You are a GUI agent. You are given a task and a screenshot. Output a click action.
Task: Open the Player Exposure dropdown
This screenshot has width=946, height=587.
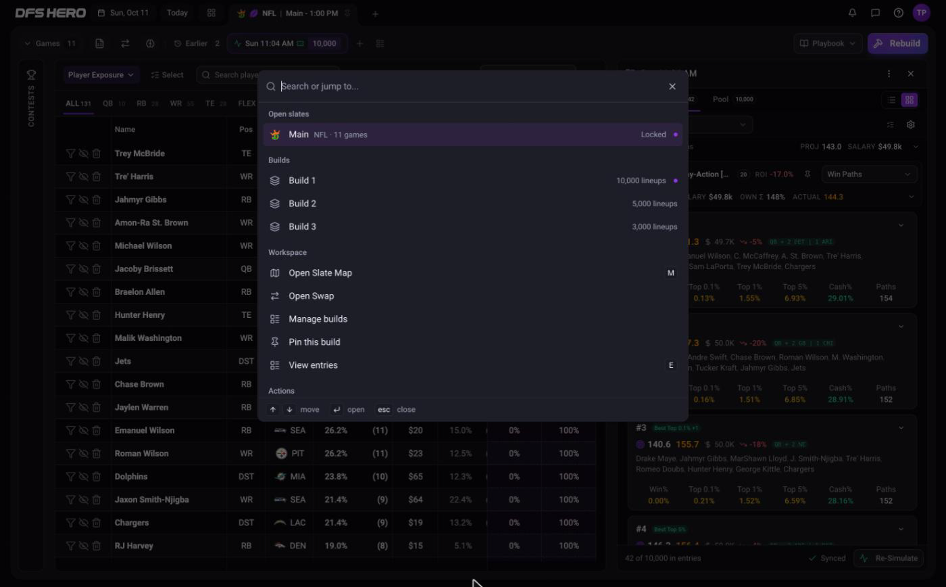tap(101, 75)
